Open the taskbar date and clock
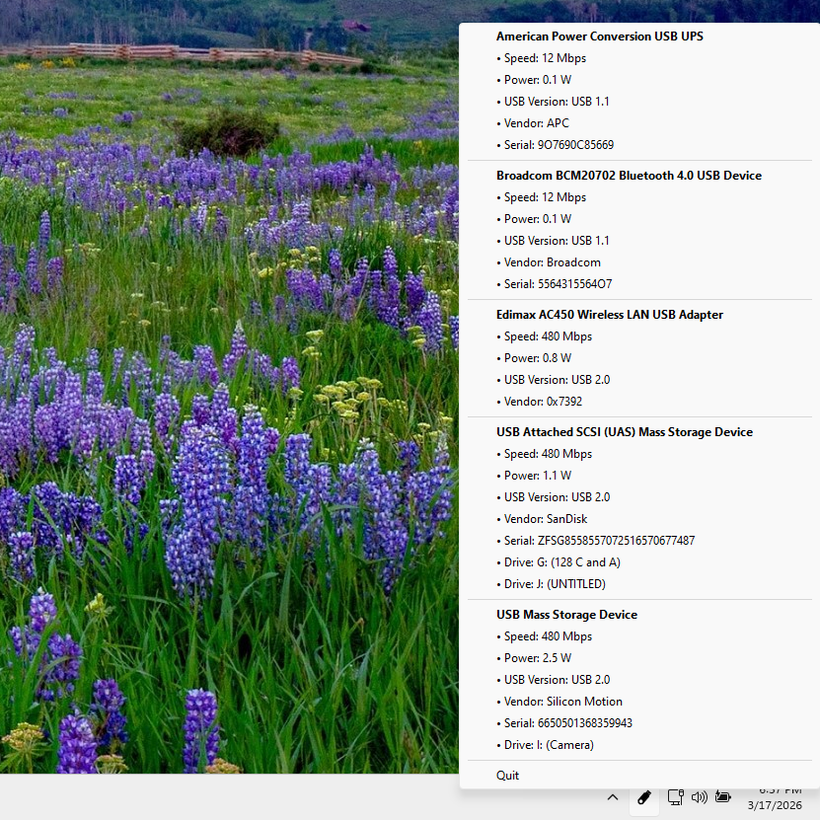The width and height of the screenshot is (820, 820). 775,798
